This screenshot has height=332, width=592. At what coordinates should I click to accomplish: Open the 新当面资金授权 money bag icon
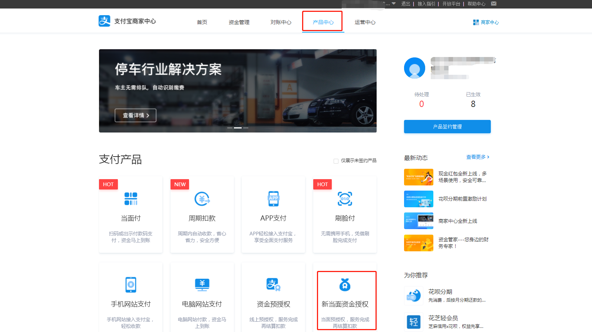point(345,285)
